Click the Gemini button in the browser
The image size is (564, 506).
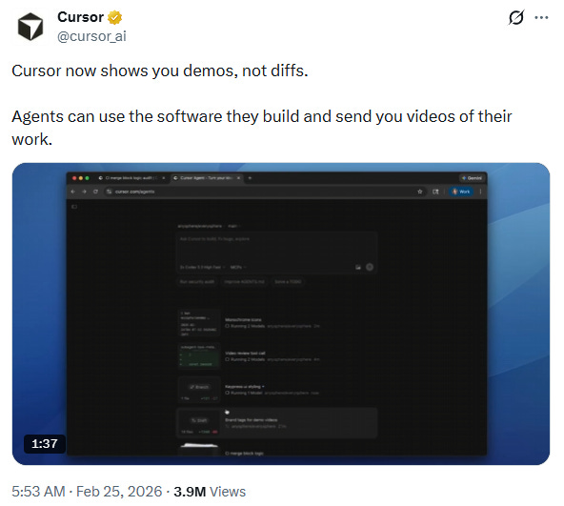(x=473, y=178)
